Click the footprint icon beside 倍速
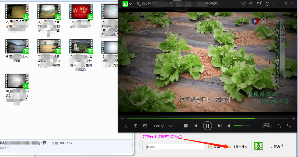 (x=280, y=126)
